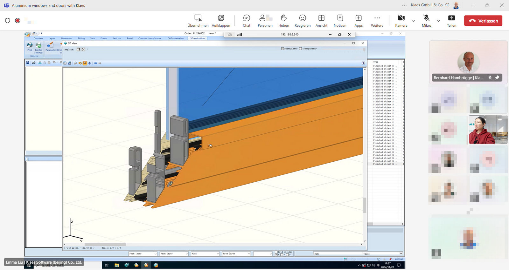Click the blue back arrow in 3D view toolbar
This screenshot has width=509, height=270.
tap(95, 63)
